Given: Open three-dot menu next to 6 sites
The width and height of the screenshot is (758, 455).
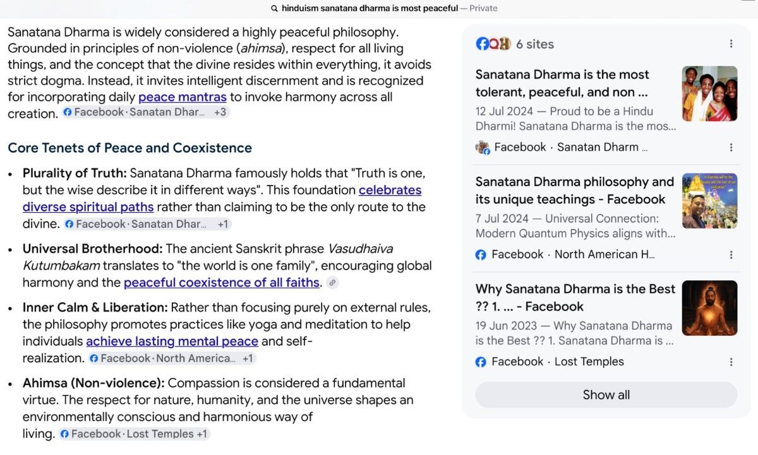Looking at the screenshot, I should coord(731,44).
